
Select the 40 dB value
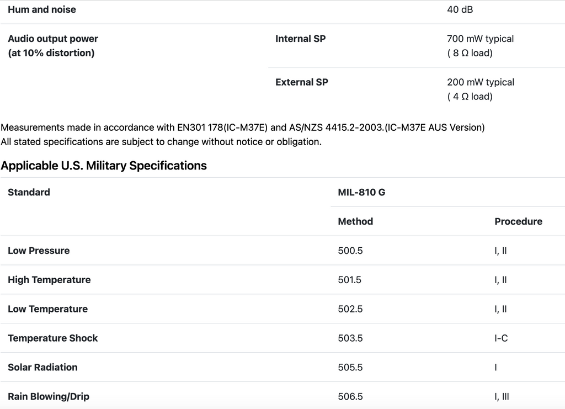[x=460, y=9]
